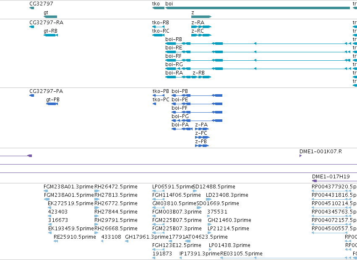Image resolution: width=357 pixels, height=260 pixels.
Task: Select the GH21460.3prime EST label
Action: (229, 220)
